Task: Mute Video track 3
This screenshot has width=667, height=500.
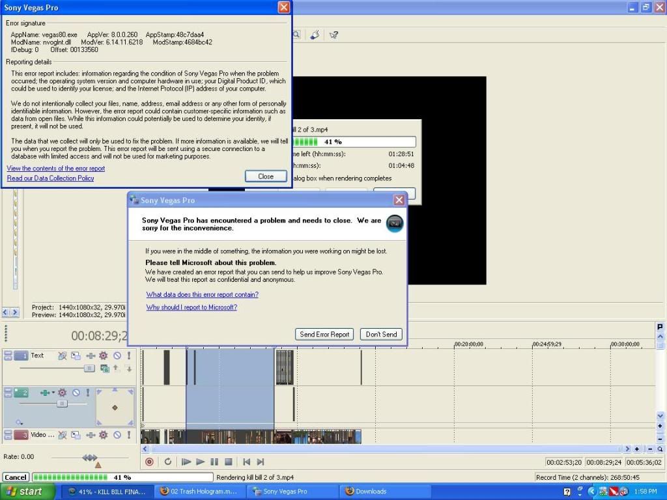Action: tap(117, 434)
